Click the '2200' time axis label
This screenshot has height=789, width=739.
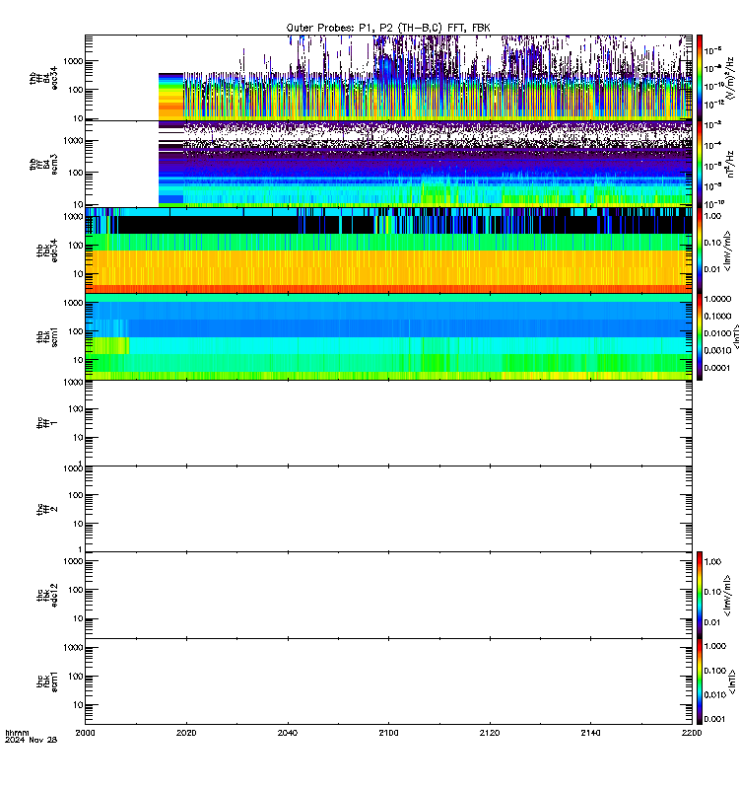coord(692,733)
